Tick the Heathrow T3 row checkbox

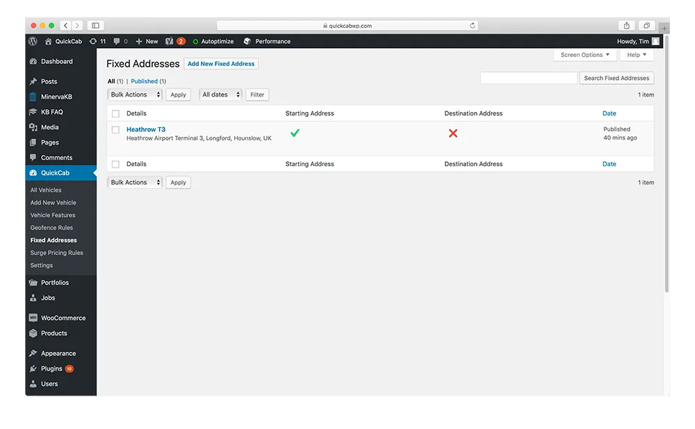[115, 130]
